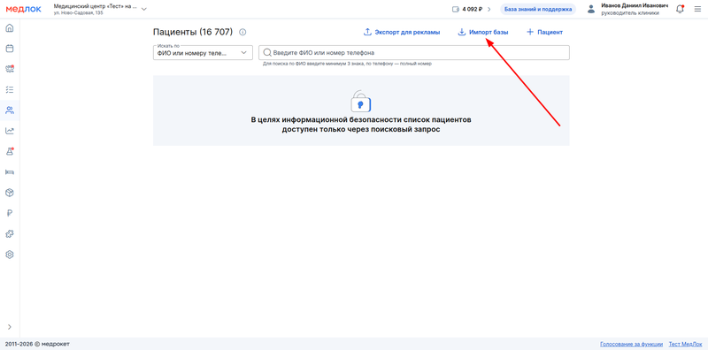Add a new patient with + Пациент
This screenshot has height=350, width=708.
point(544,32)
